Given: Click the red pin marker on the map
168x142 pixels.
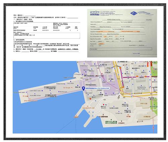Looking at the screenshot, I should click(103, 105).
